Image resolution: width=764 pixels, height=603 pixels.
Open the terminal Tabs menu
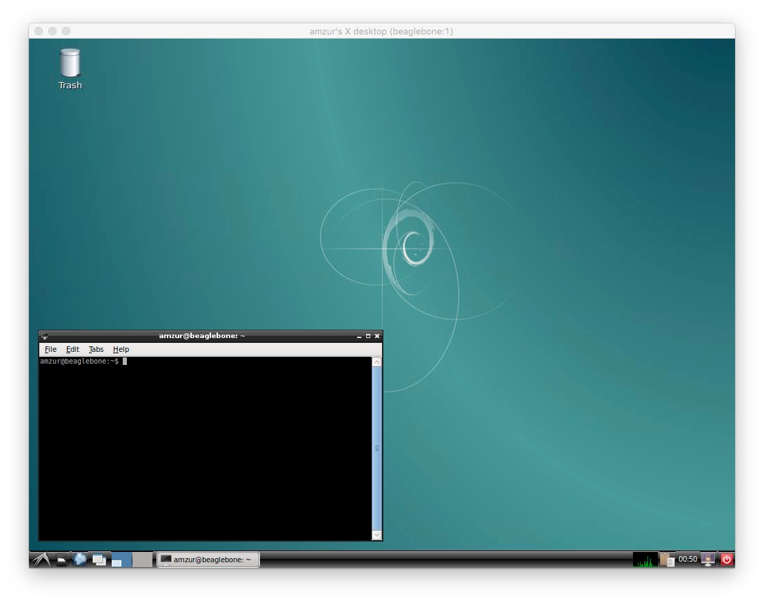(96, 349)
